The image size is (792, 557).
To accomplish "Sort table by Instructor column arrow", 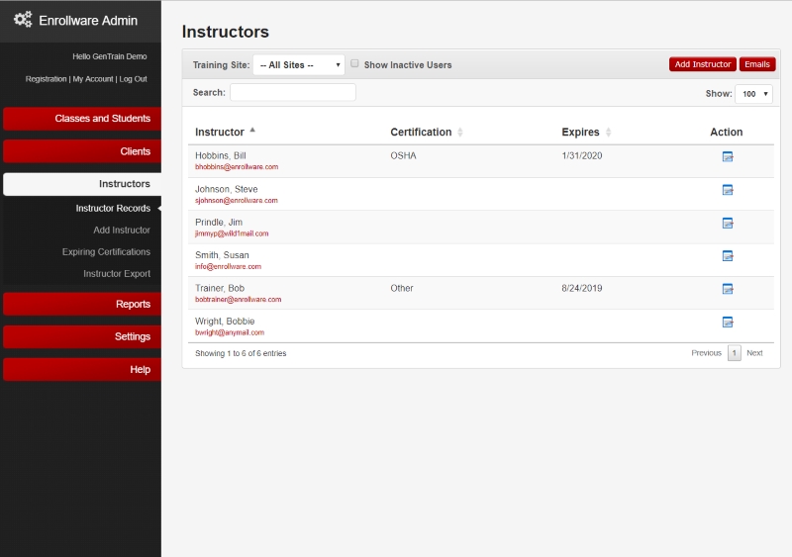I will [252, 131].
